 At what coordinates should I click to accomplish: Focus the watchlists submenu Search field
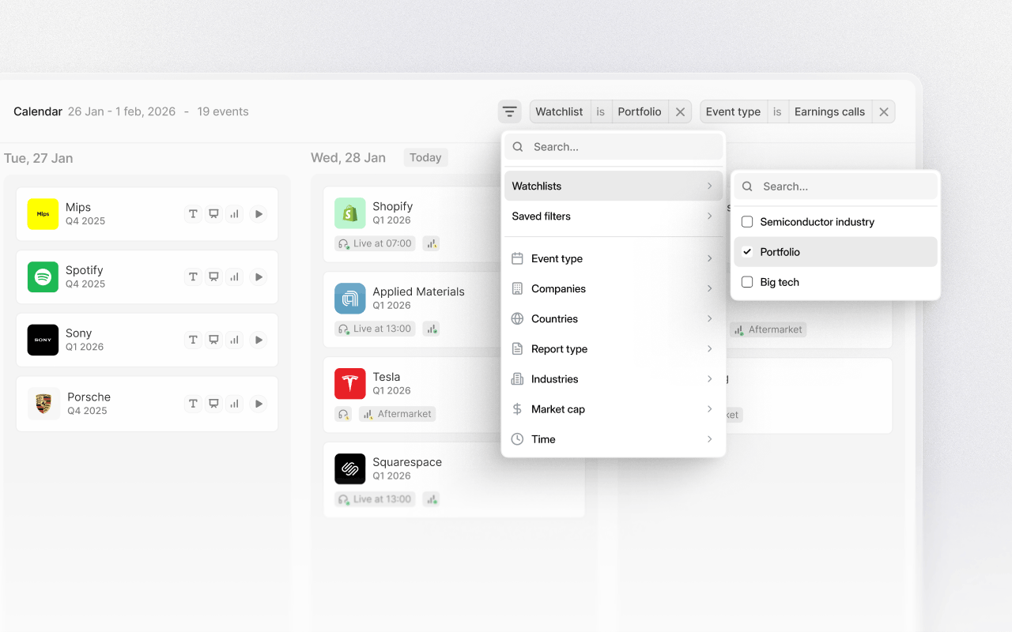tap(836, 186)
